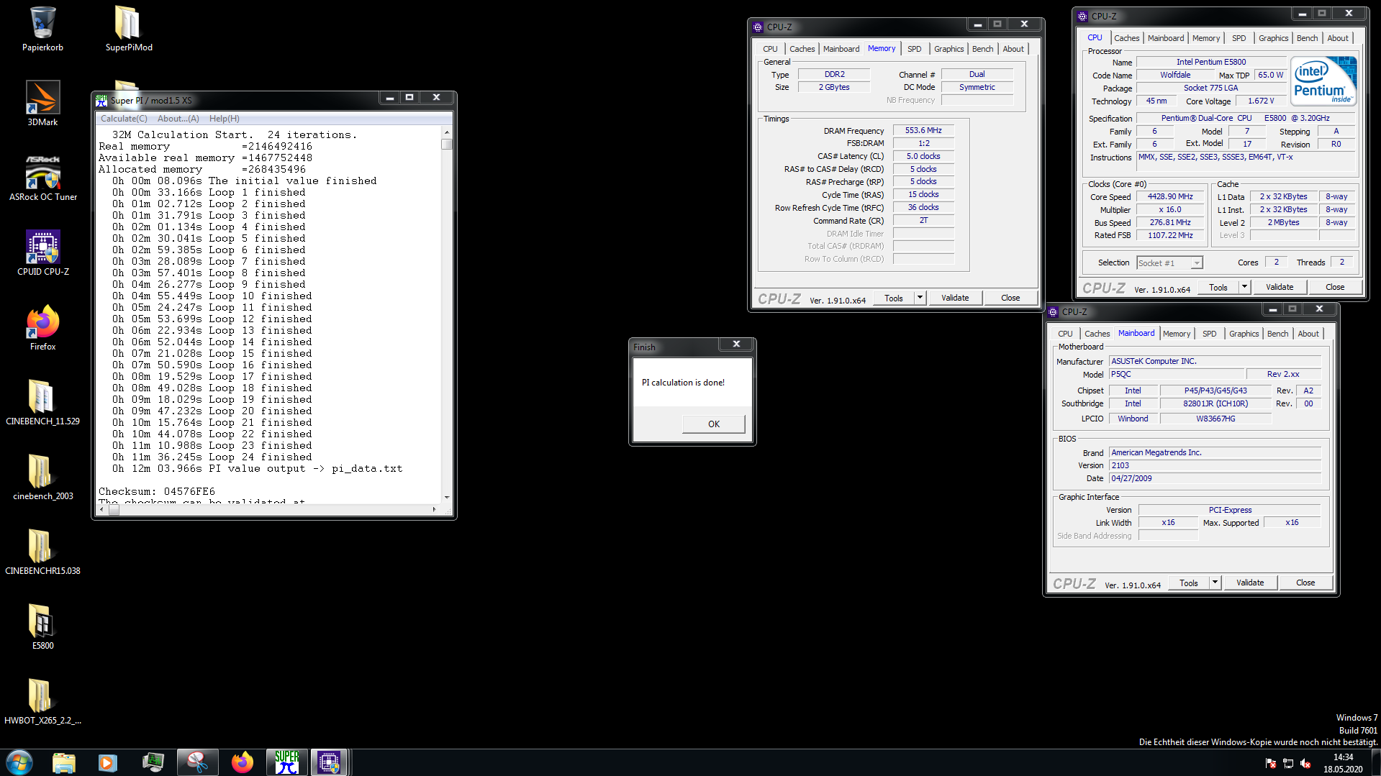1381x776 pixels.
Task: Open the CPU tab in Mainboard CPU-Z window
Action: tap(1065, 334)
